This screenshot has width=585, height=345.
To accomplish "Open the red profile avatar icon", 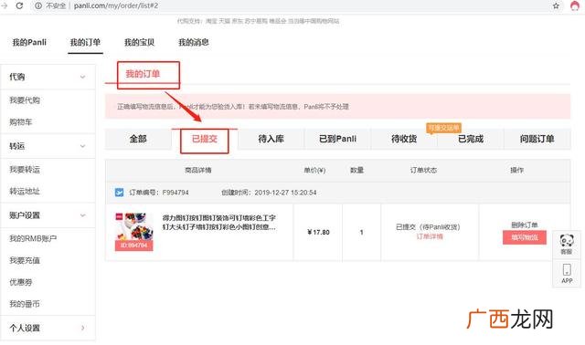I will tap(575, 5).
